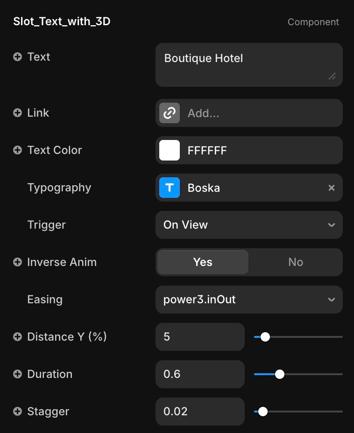The height and width of the screenshot is (433, 354).
Task: Clear the Boska typography with the X
Action: click(x=332, y=188)
